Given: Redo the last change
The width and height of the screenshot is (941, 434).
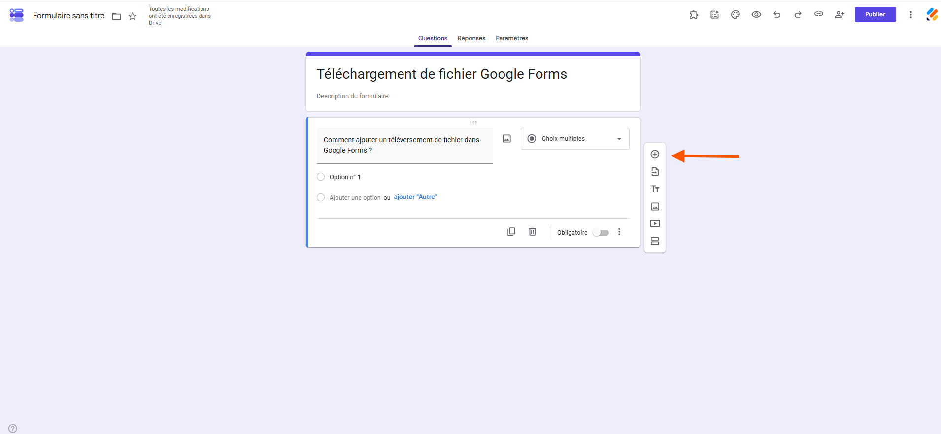Looking at the screenshot, I should tap(798, 15).
